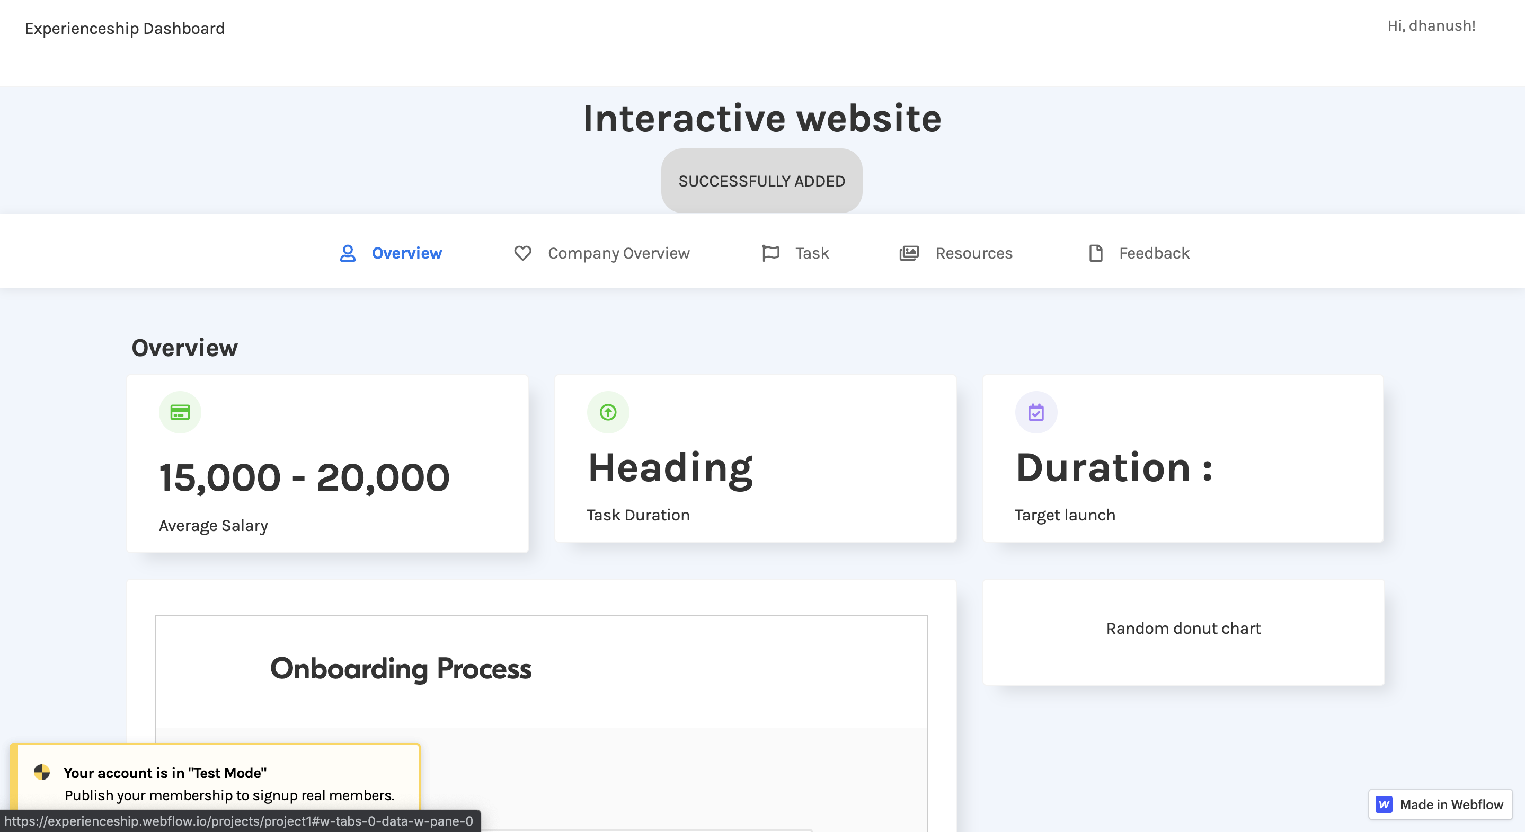This screenshot has width=1525, height=832.
Task: Open the Resources tab
Action: tap(973, 253)
